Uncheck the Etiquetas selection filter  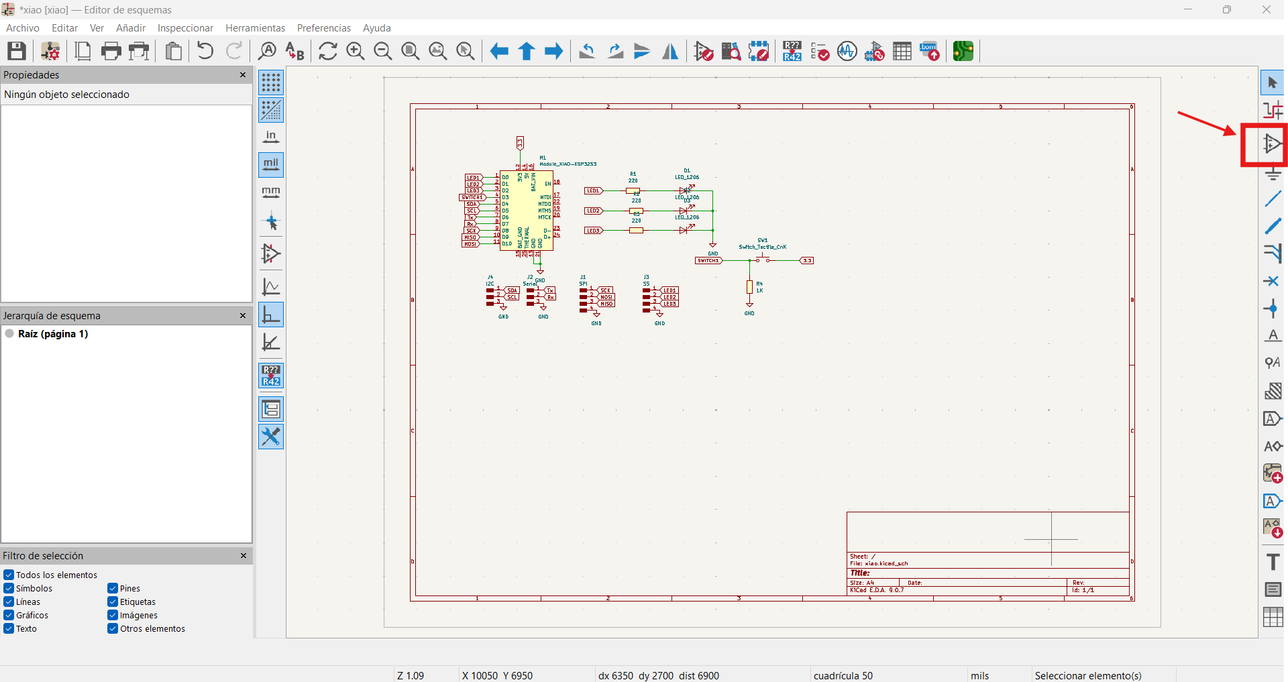(113, 602)
